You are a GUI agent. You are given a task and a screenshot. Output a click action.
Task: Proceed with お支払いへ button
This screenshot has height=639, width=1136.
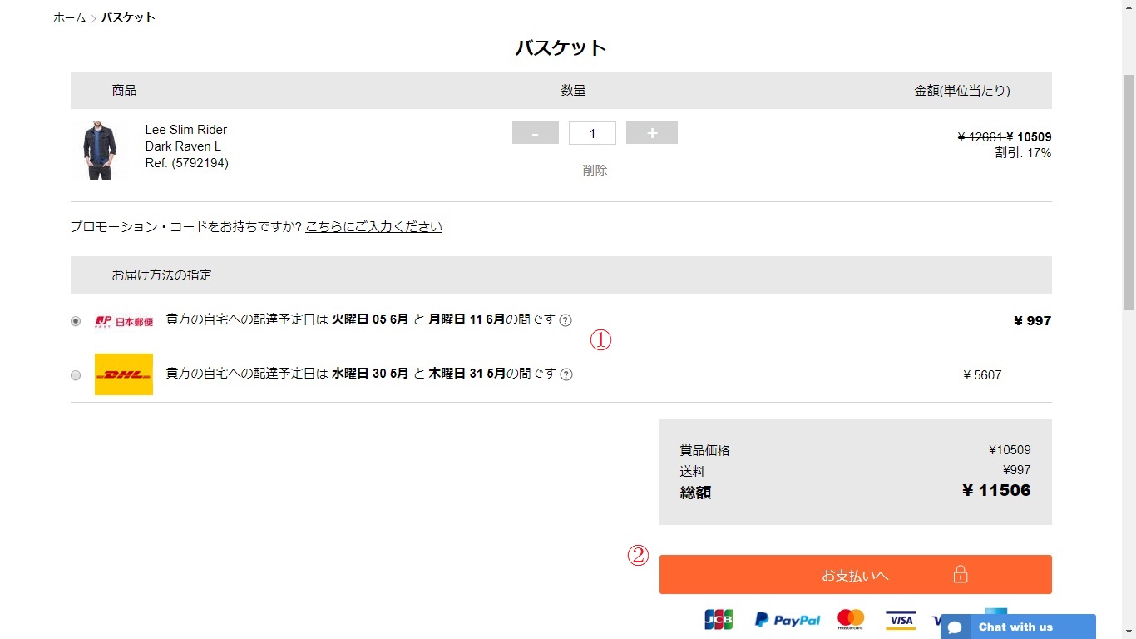(x=855, y=575)
